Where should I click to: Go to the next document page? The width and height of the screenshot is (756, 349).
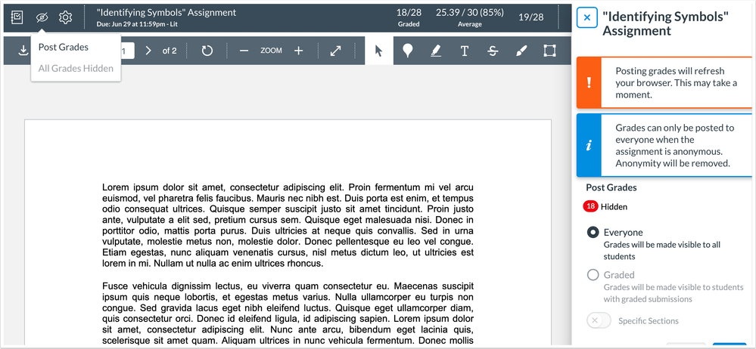click(x=148, y=51)
